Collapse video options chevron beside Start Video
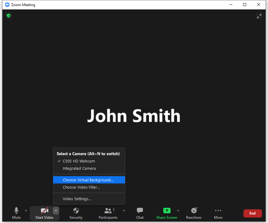 (x=56, y=211)
